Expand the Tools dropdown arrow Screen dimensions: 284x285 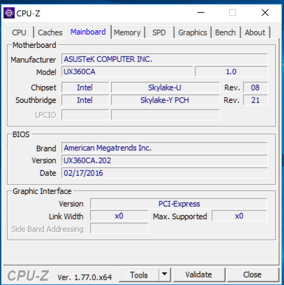coord(165,274)
